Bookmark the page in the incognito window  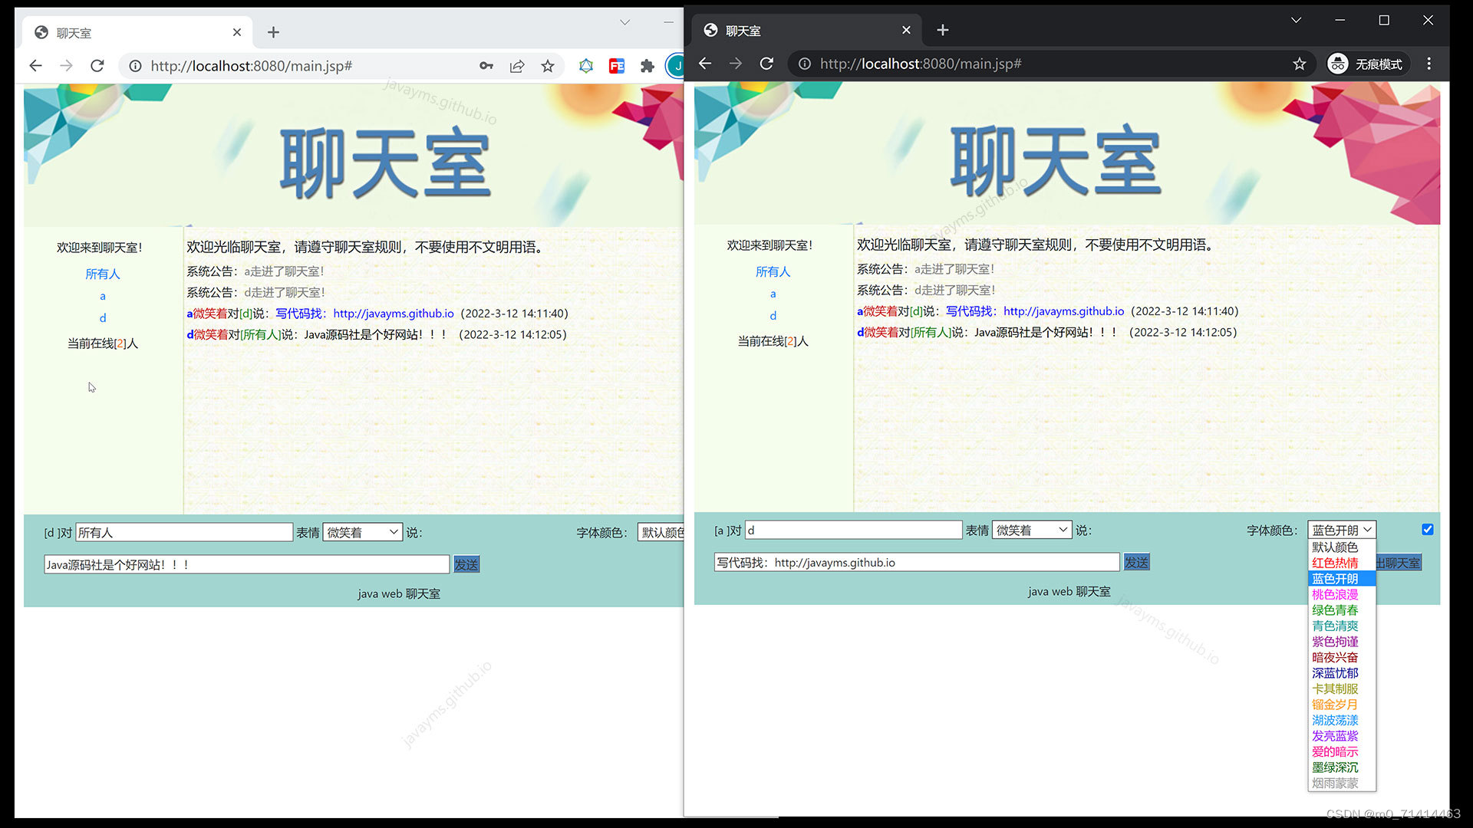(x=1299, y=64)
